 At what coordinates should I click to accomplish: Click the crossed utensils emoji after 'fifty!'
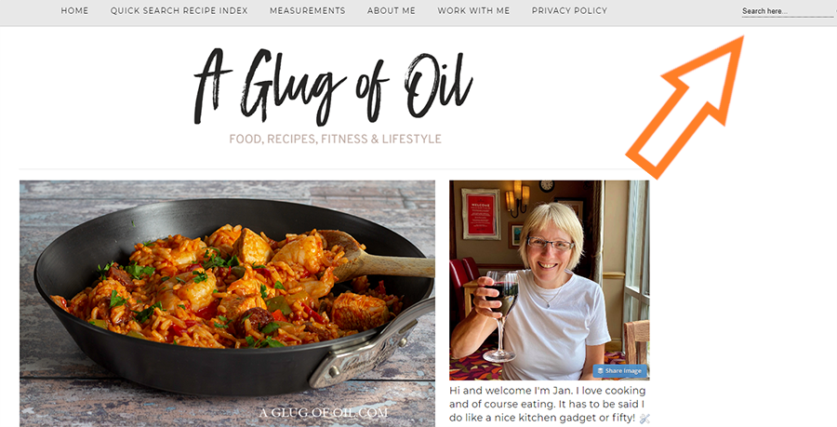pyautogui.click(x=644, y=419)
